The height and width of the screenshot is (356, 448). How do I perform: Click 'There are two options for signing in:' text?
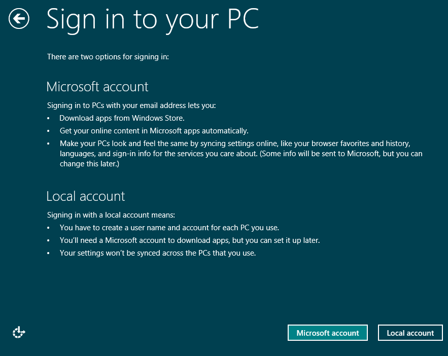[x=108, y=57]
